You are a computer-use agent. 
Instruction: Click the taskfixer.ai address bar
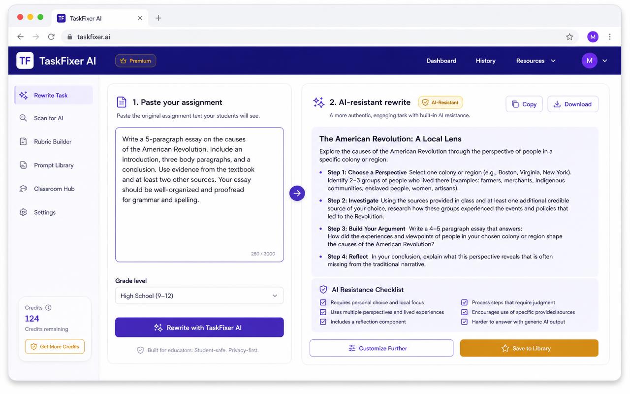(319, 36)
